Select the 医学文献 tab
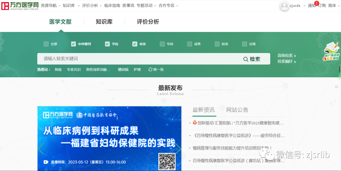Image resolution: width=341 pixels, height=171 pixels. (x=60, y=22)
